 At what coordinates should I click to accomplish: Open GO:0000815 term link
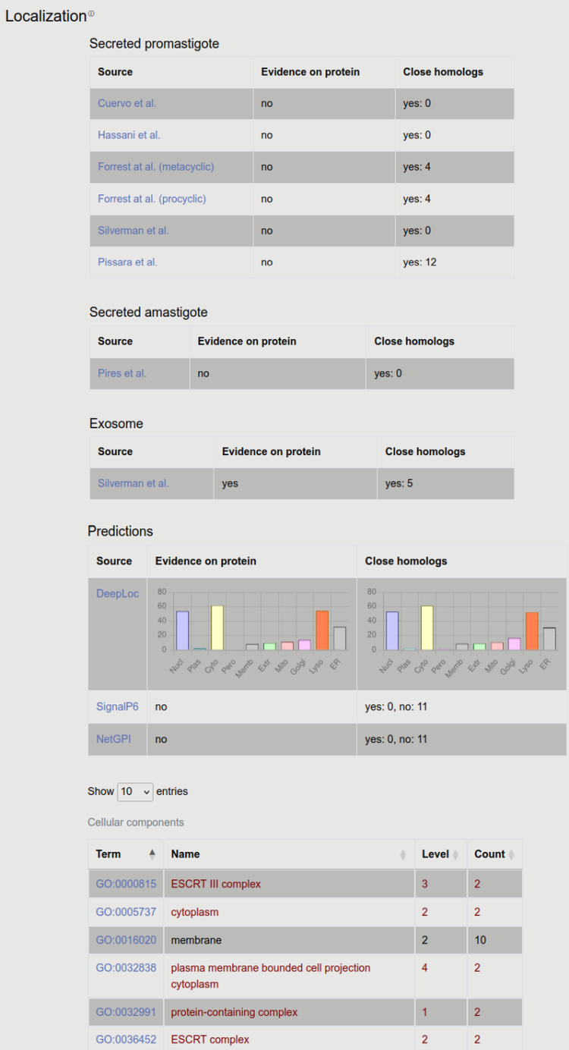pyautogui.click(x=126, y=884)
